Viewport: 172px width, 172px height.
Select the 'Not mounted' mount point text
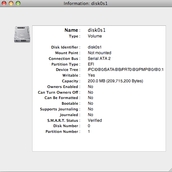(x=100, y=53)
